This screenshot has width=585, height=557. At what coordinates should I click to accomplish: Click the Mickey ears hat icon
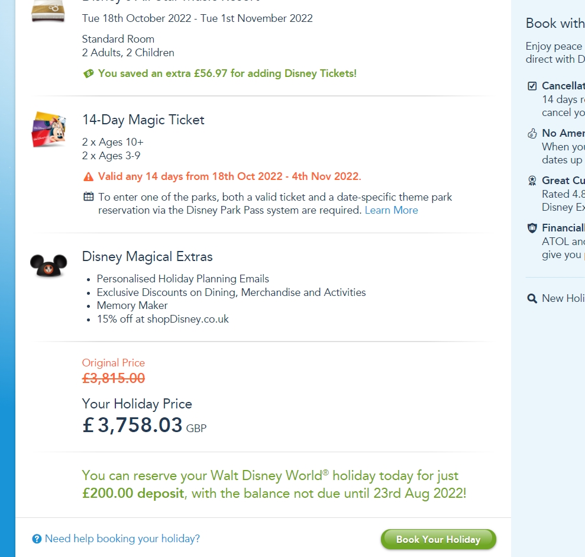[x=49, y=266]
